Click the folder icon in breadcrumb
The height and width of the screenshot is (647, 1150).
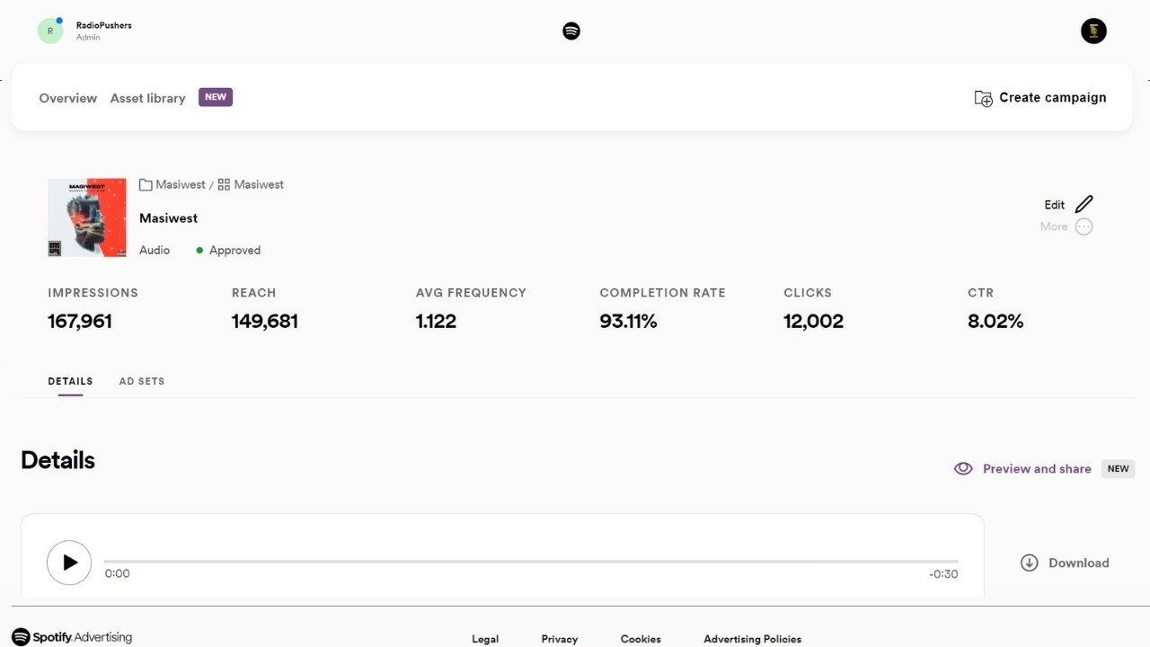click(x=146, y=185)
